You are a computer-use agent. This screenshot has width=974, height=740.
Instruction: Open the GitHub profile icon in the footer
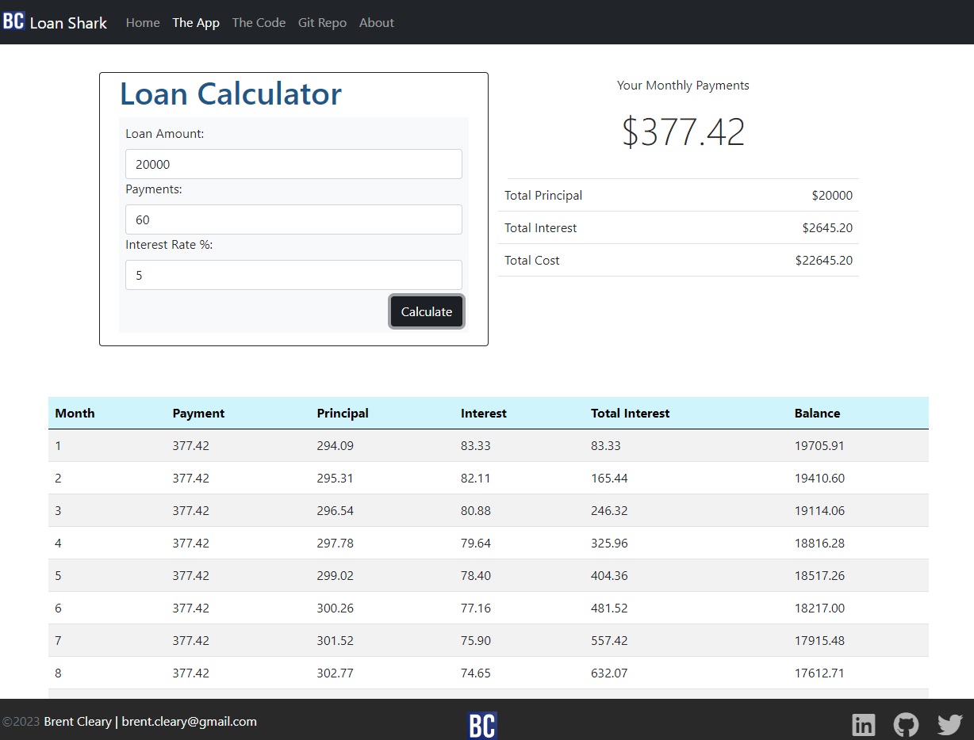coord(906,723)
